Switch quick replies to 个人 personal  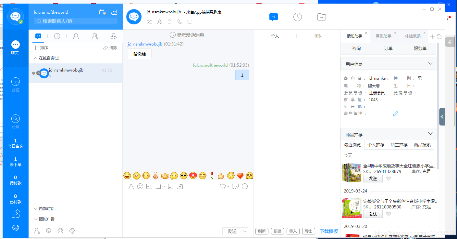coord(275,36)
